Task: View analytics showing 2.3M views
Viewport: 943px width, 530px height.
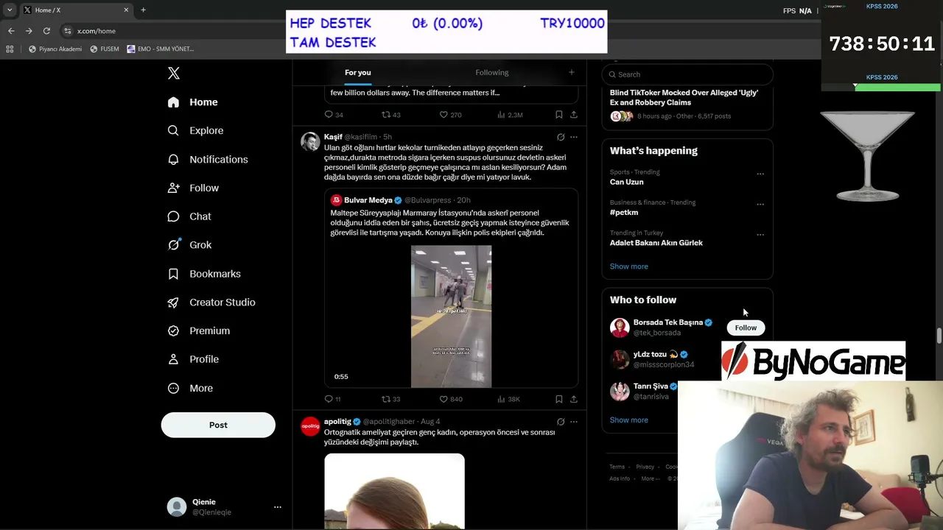Action: tap(510, 115)
